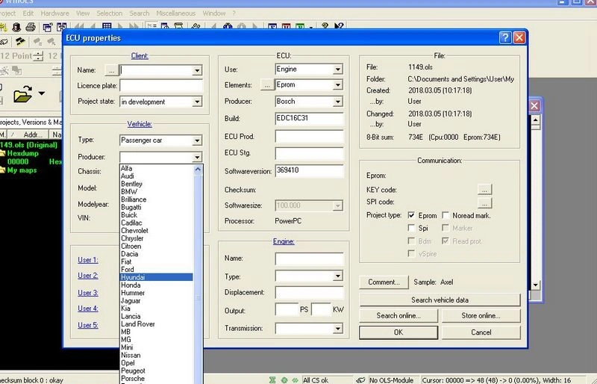Screen dimensions: 597x384
Task: Confirm the dialog with OK
Action: (x=398, y=332)
